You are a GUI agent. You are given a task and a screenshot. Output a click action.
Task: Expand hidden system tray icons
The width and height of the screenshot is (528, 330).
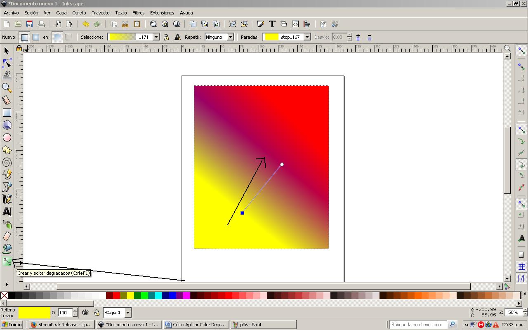tap(467, 325)
